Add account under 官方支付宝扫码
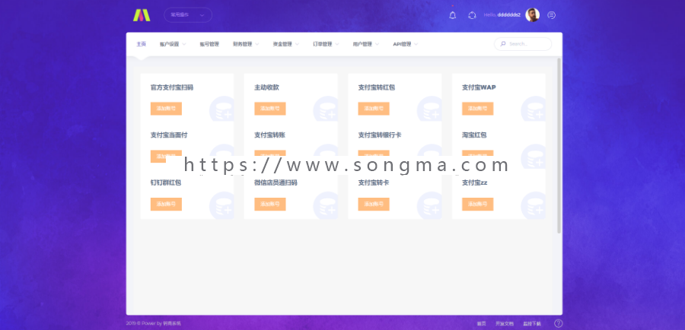Screen dimensions: 685x330 pos(166,109)
